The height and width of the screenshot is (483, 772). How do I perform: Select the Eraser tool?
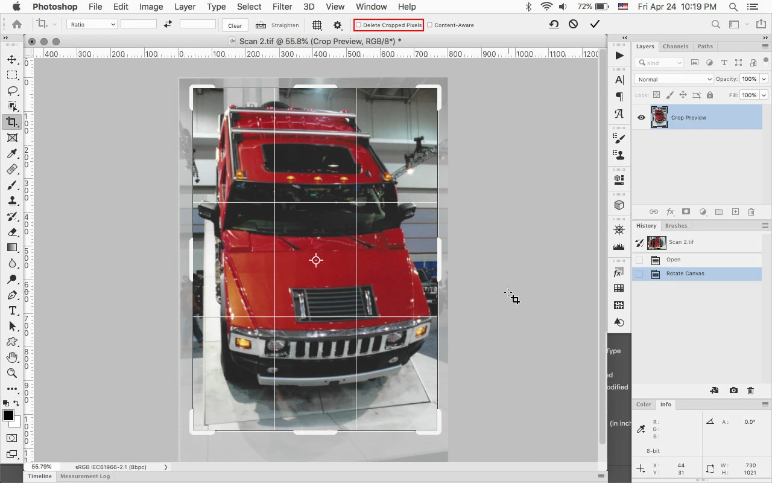11,232
